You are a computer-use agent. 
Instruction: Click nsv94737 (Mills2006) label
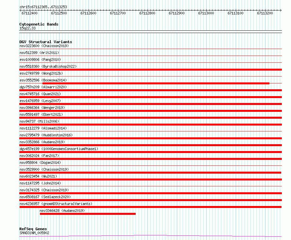pos(39,121)
